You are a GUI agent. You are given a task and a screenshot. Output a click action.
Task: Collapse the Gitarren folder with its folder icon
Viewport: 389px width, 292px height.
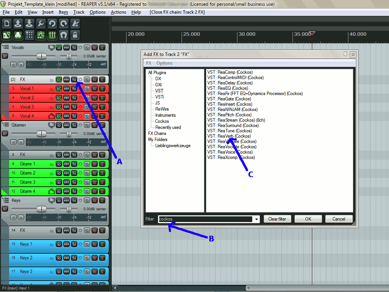[x=51, y=125]
